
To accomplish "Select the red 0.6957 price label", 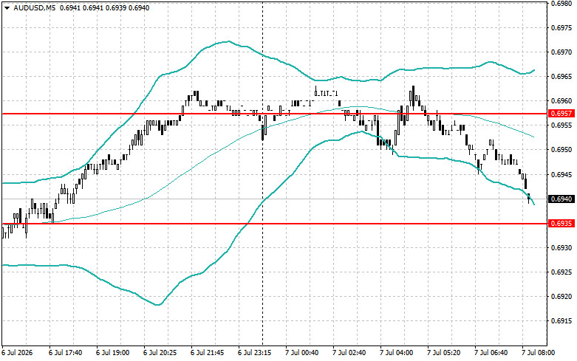I will pos(561,114).
